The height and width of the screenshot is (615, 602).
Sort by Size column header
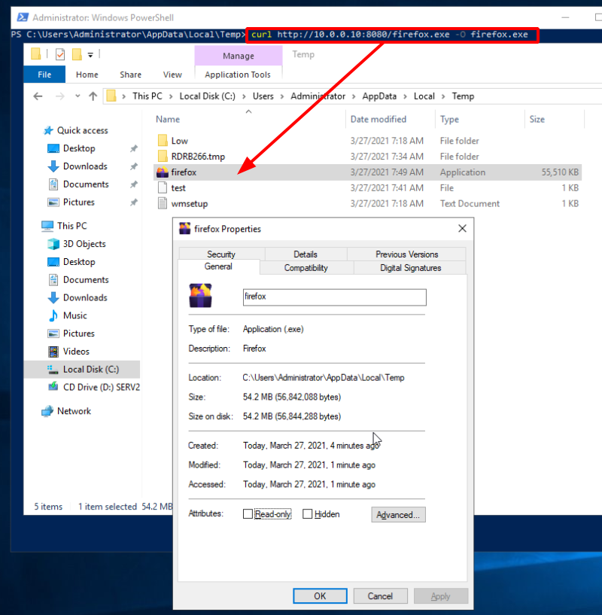537,119
